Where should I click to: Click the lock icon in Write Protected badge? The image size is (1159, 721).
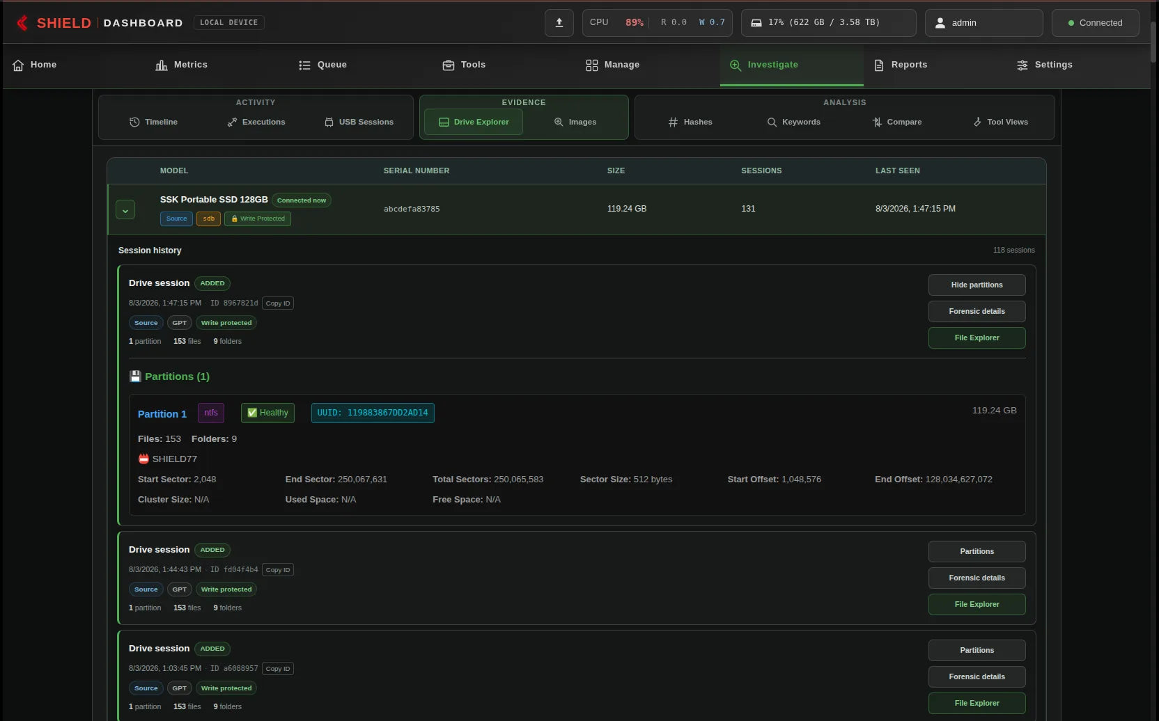[x=234, y=219]
